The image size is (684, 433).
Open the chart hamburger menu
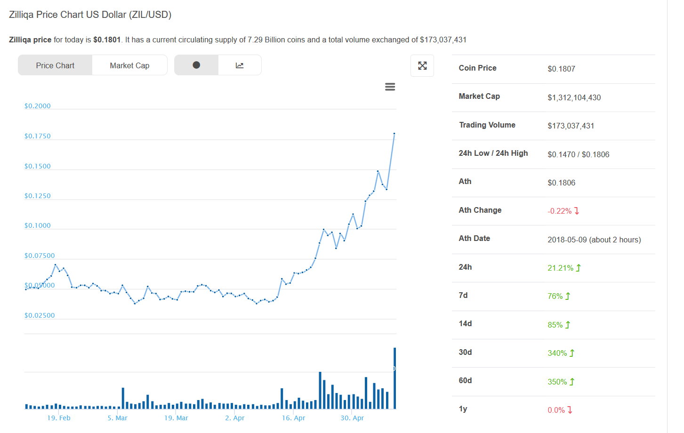pos(390,87)
